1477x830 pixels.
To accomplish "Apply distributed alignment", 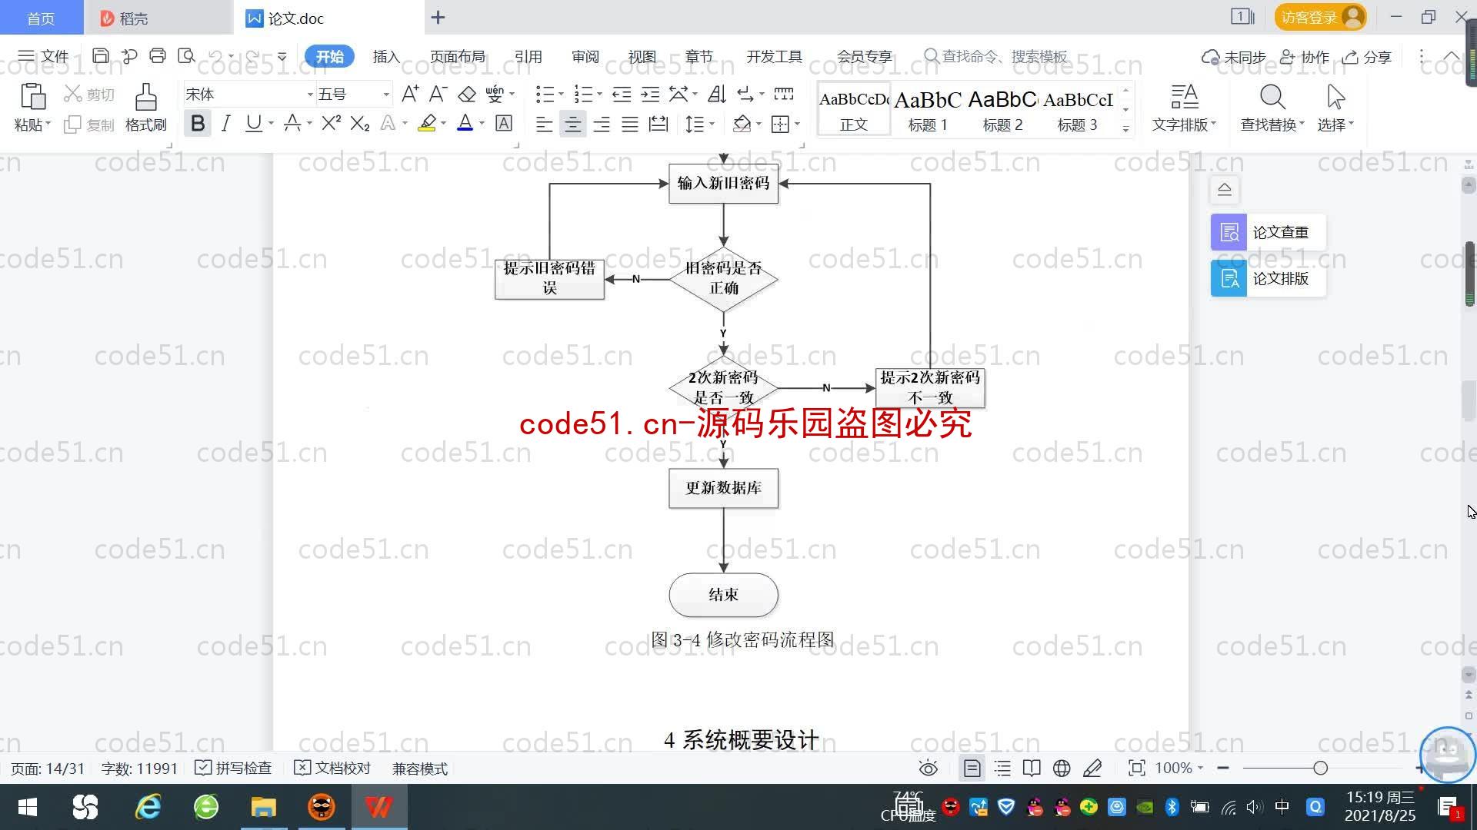I will [x=658, y=124].
